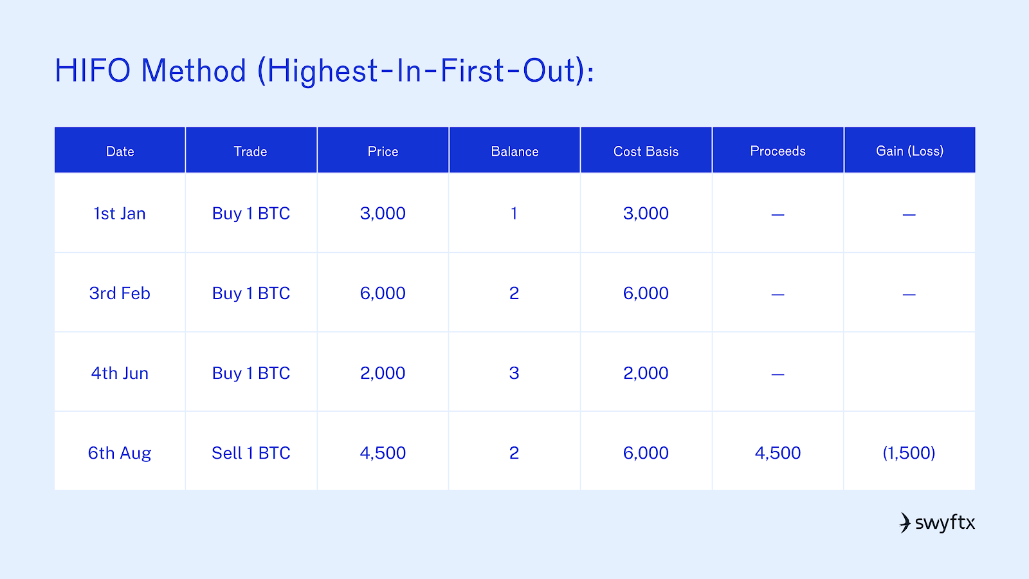The image size is (1029, 579).
Task: Select the Trade column header
Action: (x=250, y=151)
